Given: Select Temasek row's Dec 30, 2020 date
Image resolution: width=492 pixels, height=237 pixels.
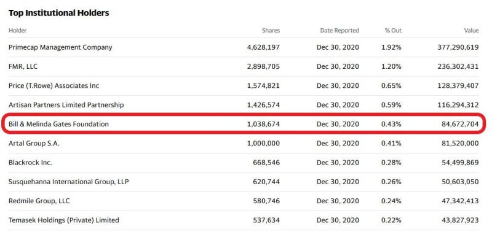Looking at the screenshot, I should pos(338,220).
